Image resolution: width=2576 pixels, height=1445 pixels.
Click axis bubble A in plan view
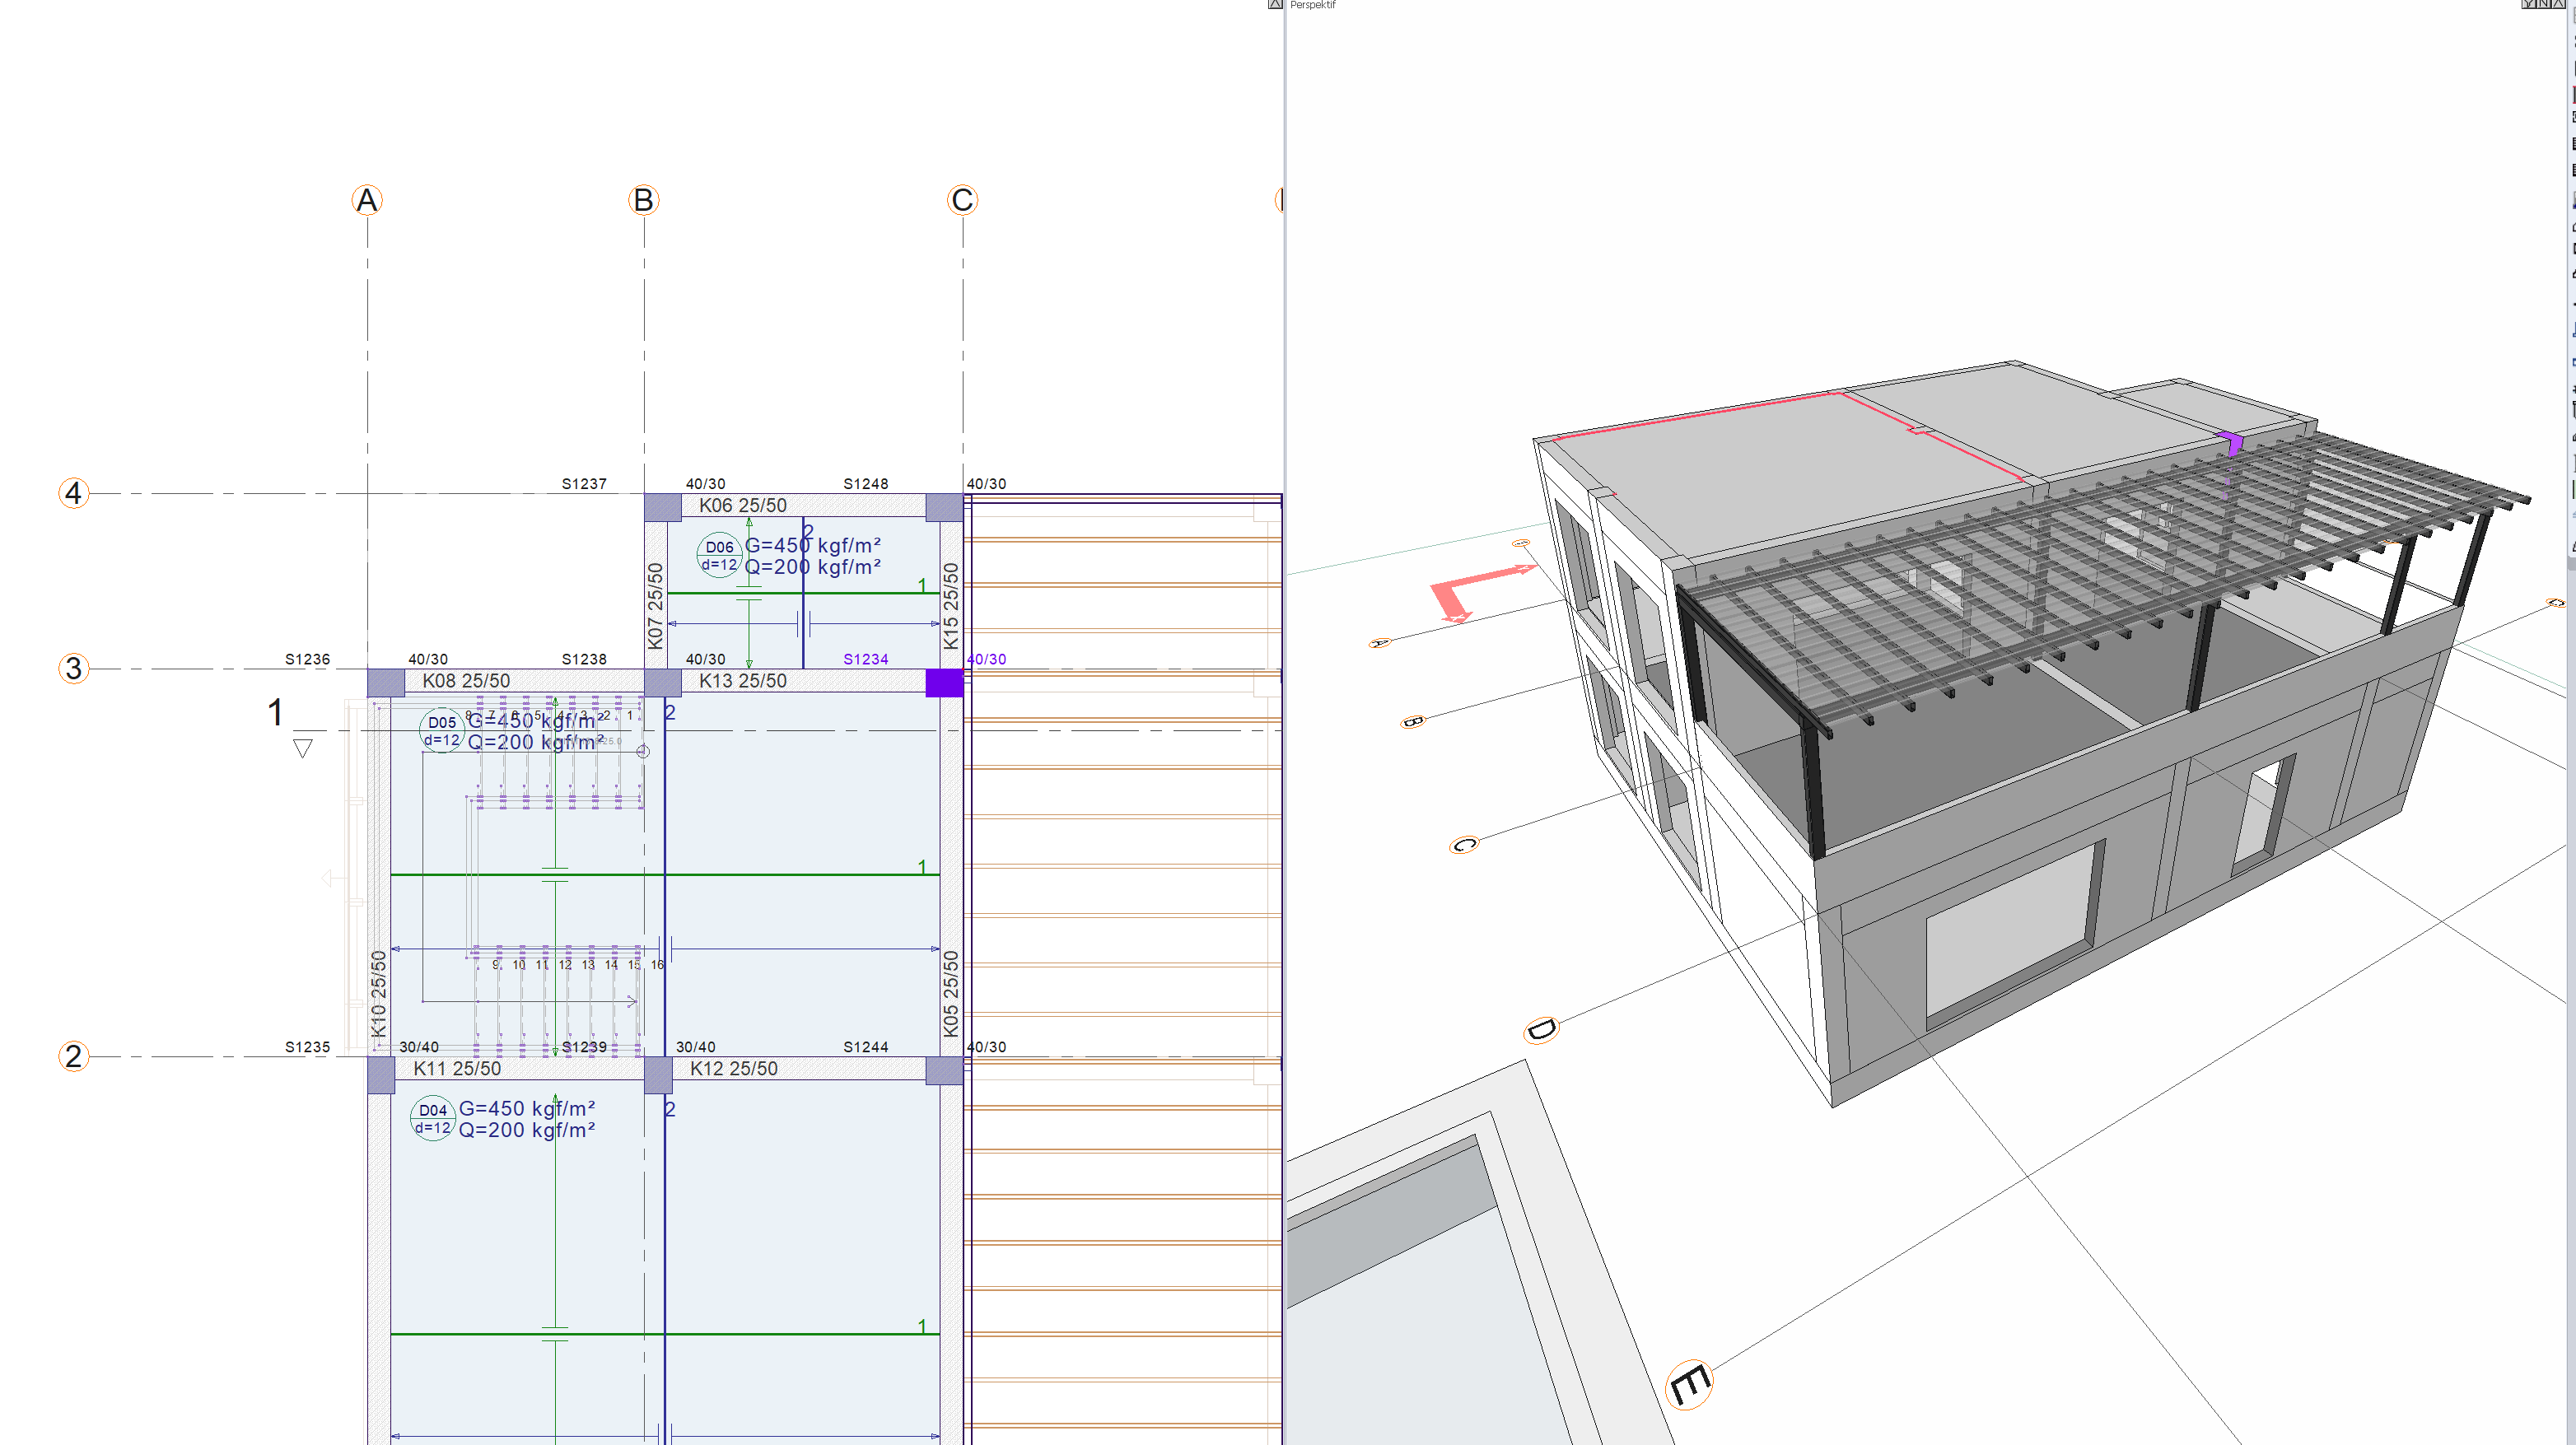(367, 200)
